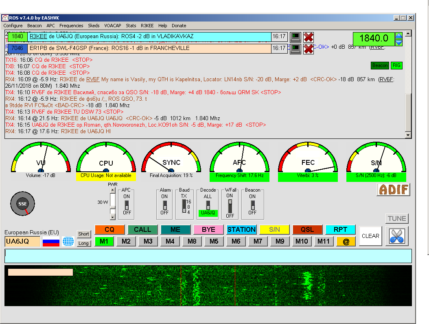This screenshot has width=429, height=324.
Task: Click the PWR scroll down arrow
Action: point(113,216)
